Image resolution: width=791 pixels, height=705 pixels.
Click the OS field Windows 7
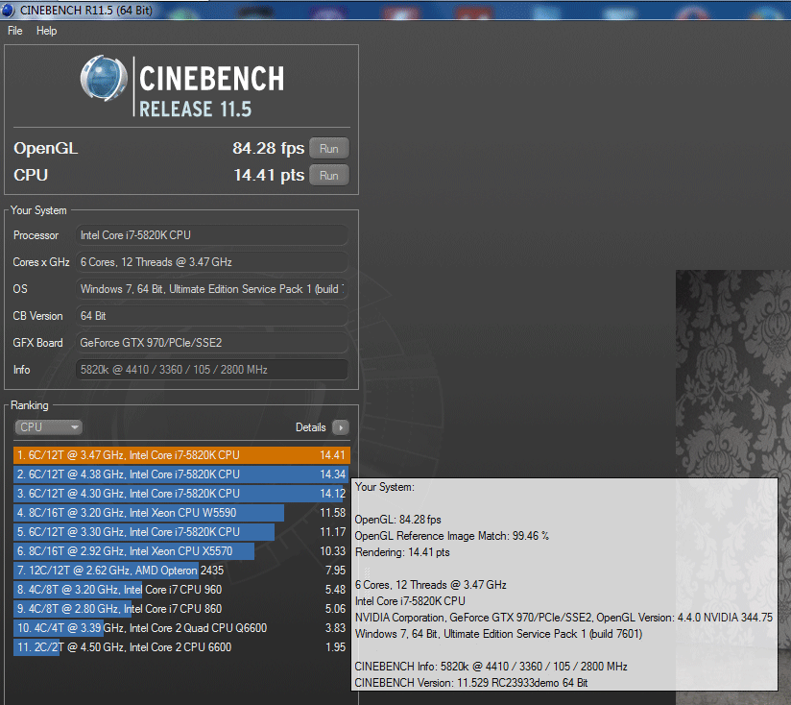212,289
